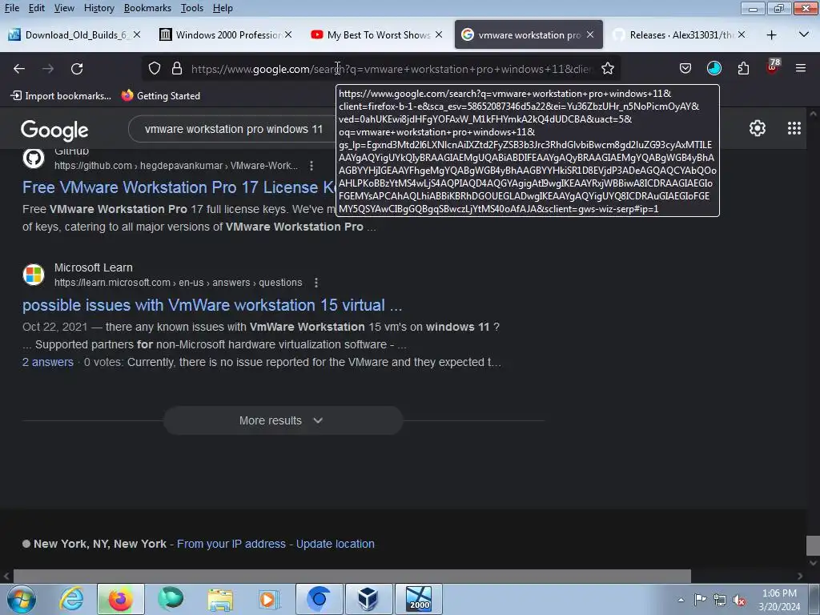Image resolution: width=820 pixels, height=615 pixels.
Task: Click the 2 answers link
Action: coord(47,362)
